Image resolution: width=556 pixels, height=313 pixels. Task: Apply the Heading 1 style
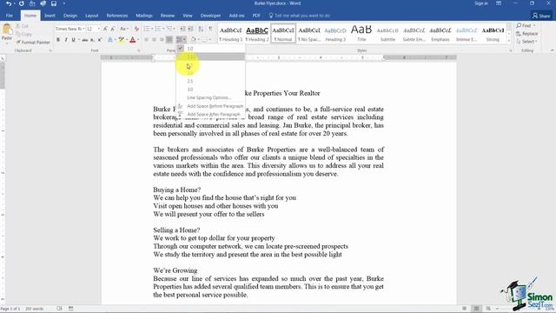tap(231, 34)
